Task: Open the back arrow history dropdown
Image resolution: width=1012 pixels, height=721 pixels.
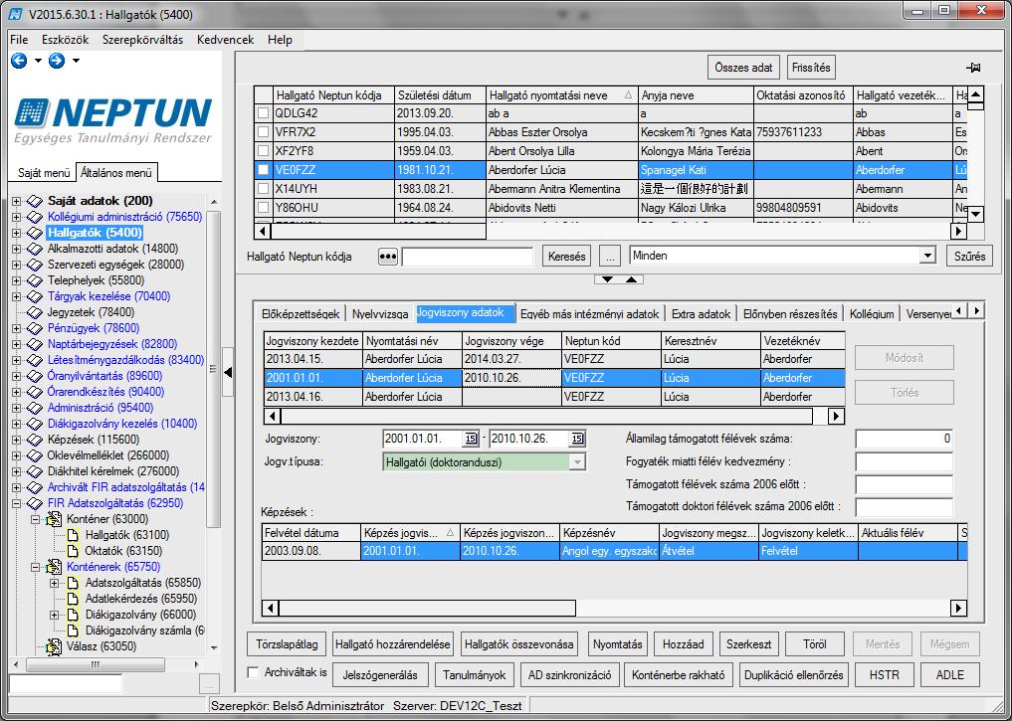Action: [38, 61]
